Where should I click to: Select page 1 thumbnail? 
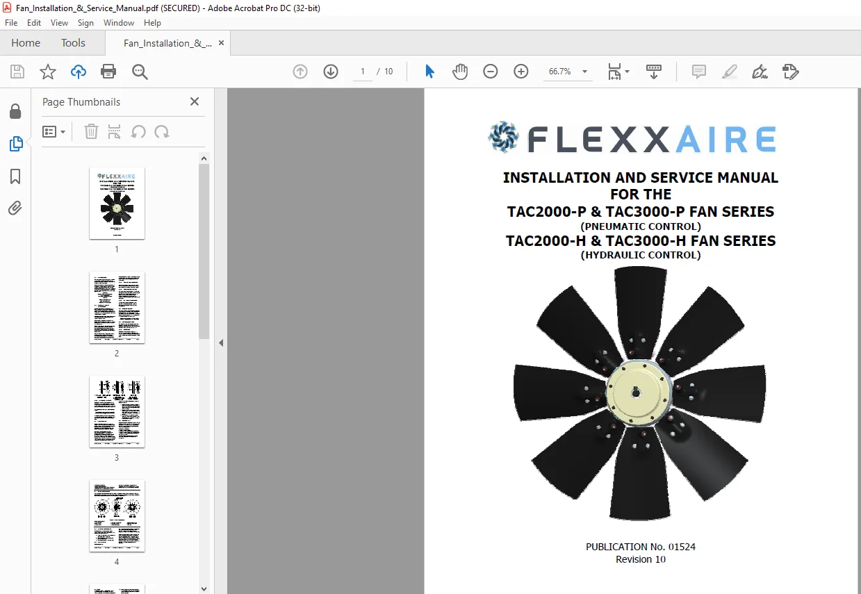pos(117,203)
